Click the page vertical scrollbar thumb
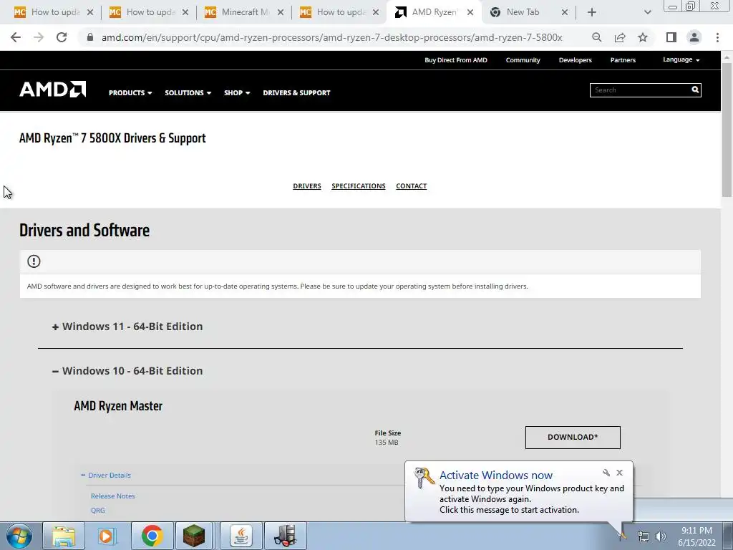This screenshot has height=550, width=733. [x=727, y=129]
